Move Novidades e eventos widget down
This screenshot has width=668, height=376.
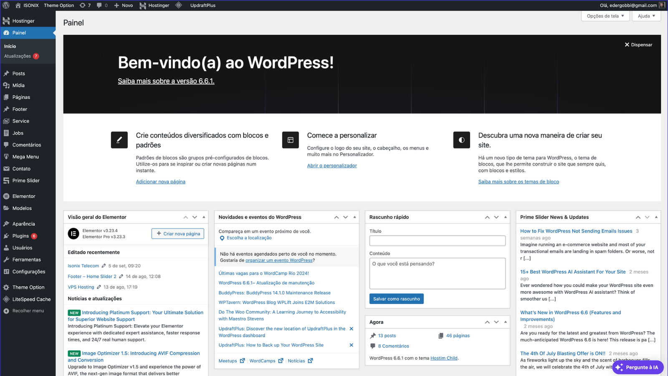[345, 217]
